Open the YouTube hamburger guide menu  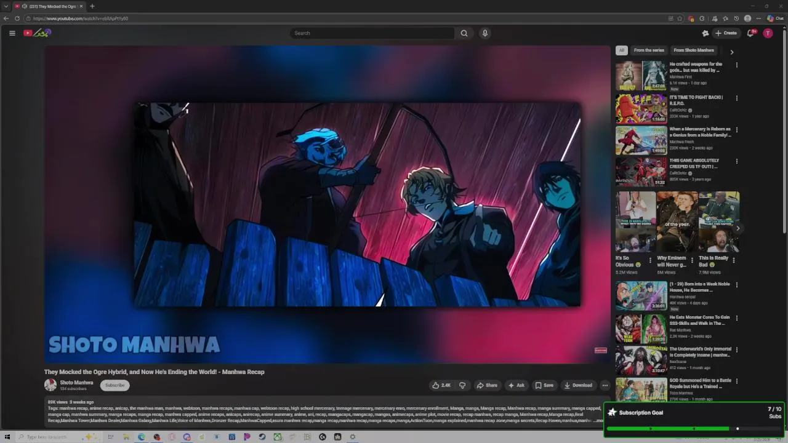click(x=12, y=33)
